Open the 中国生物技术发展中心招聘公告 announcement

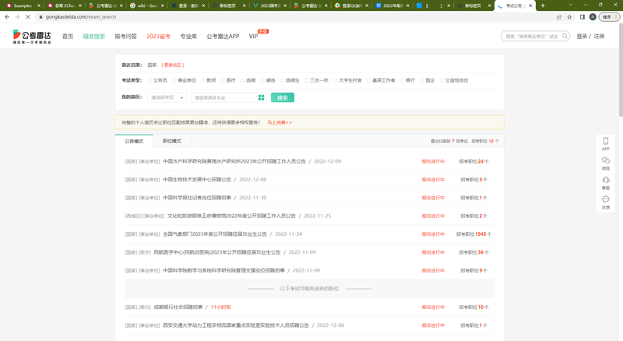click(x=197, y=180)
